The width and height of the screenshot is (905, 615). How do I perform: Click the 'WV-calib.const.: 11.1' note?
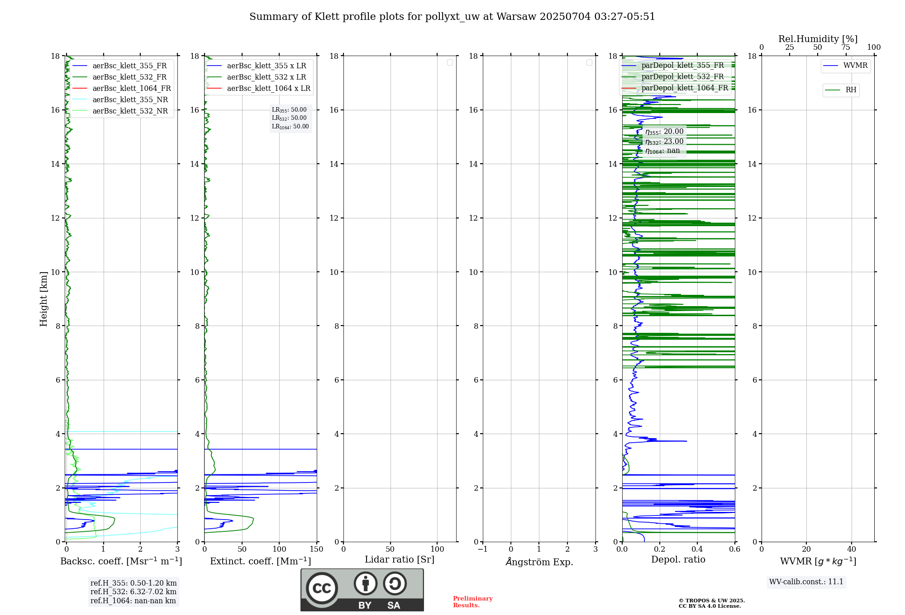[806, 582]
